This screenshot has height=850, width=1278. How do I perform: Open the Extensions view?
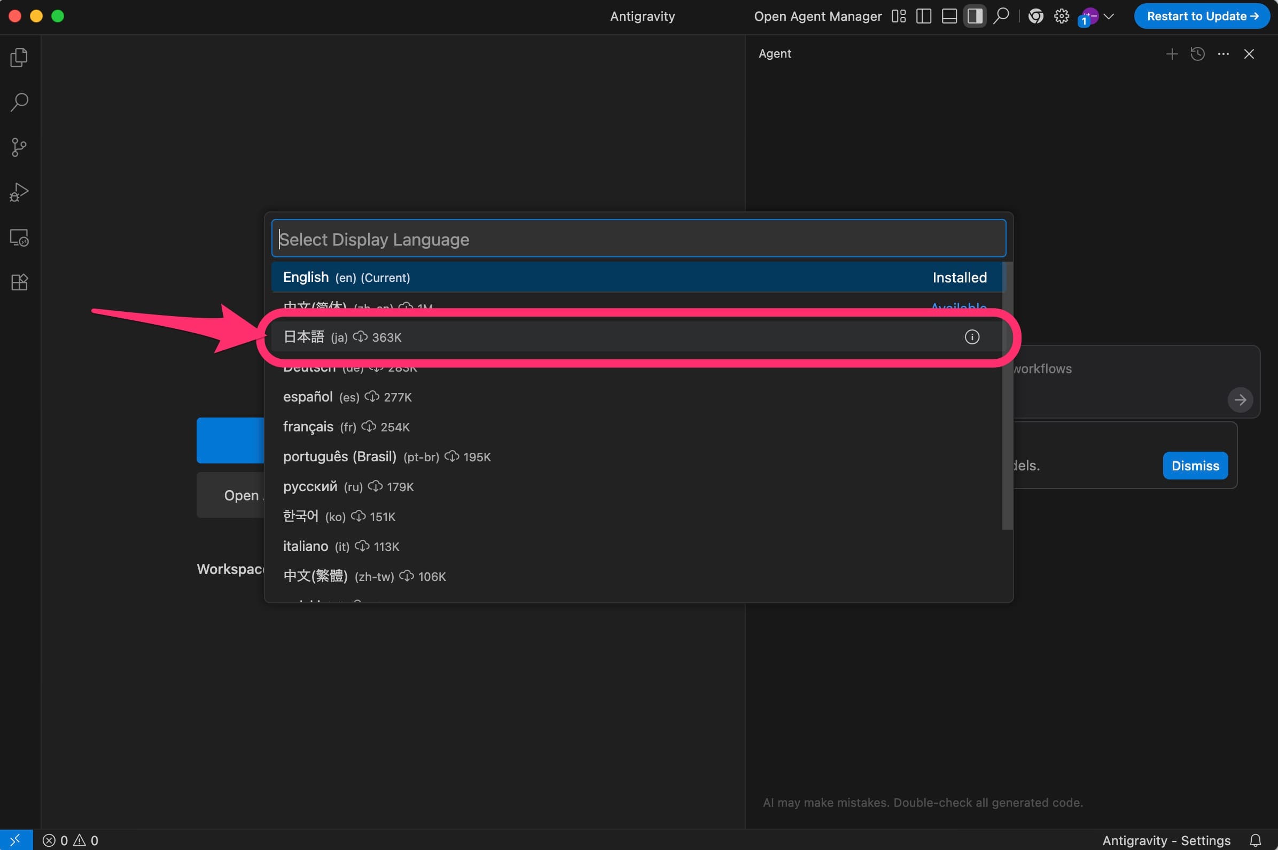[x=20, y=282]
